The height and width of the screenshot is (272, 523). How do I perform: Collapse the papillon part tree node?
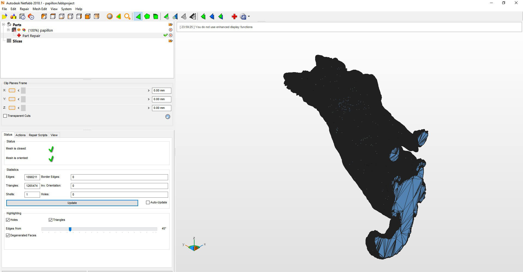point(8,30)
